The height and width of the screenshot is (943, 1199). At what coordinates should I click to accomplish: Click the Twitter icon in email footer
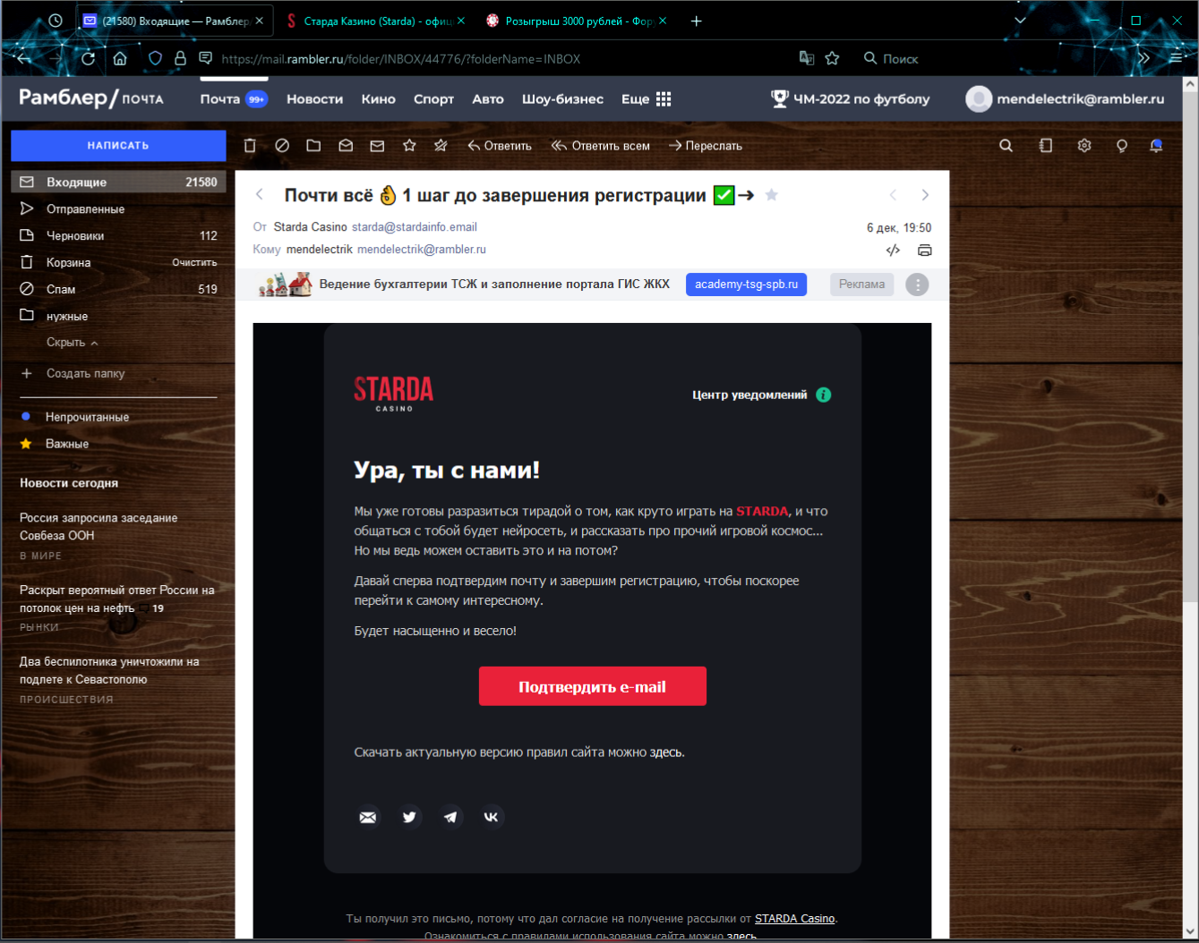[409, 817]
